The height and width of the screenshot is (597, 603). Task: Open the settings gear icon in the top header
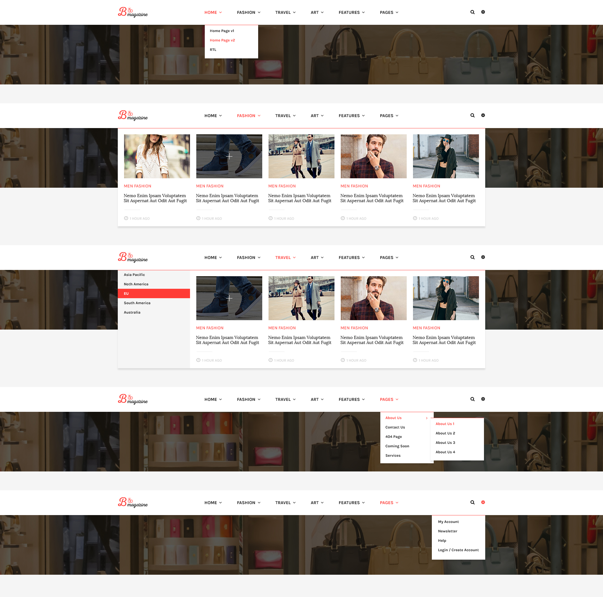tap(483, 12)
